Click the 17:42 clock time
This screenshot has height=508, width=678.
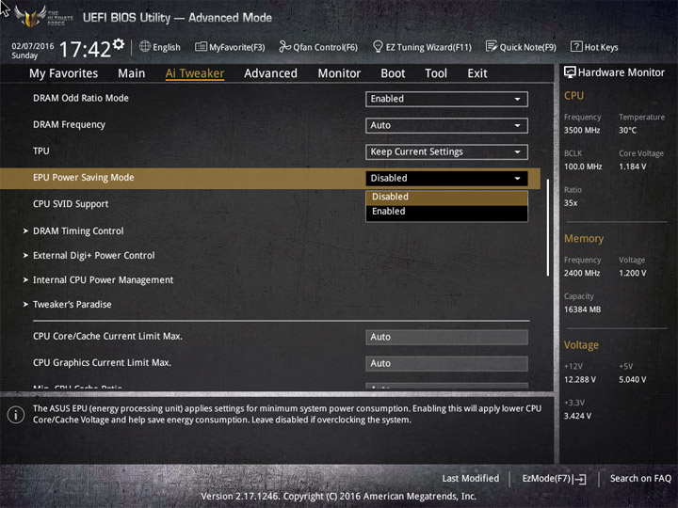tap(85, 49)
